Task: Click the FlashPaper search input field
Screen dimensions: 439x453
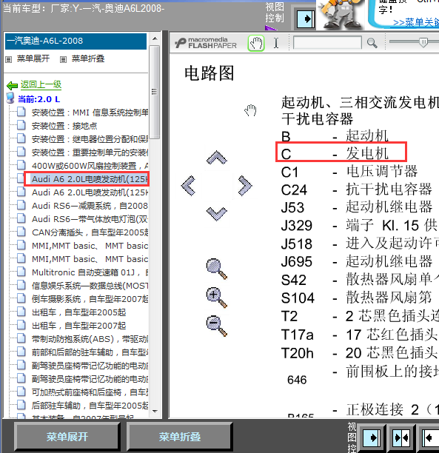Action: pos(327,43)
